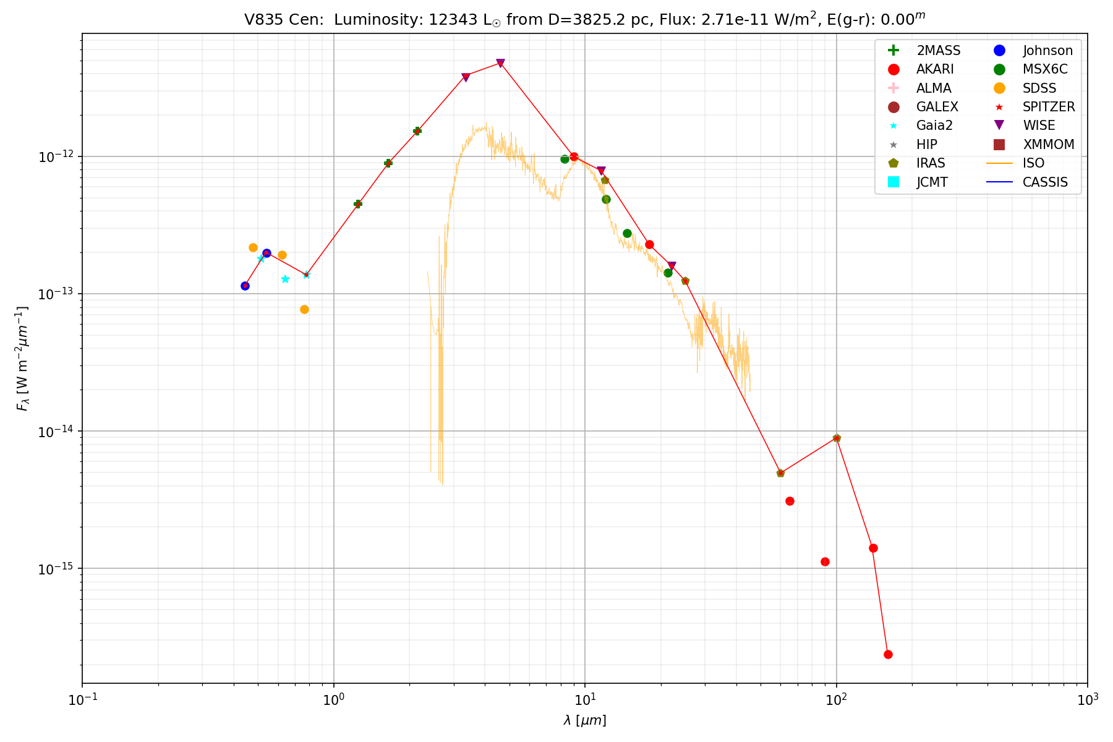This screenshot has width=1113, height=742.
Task: Select the MSX6C legend label
Action: 1045,69
